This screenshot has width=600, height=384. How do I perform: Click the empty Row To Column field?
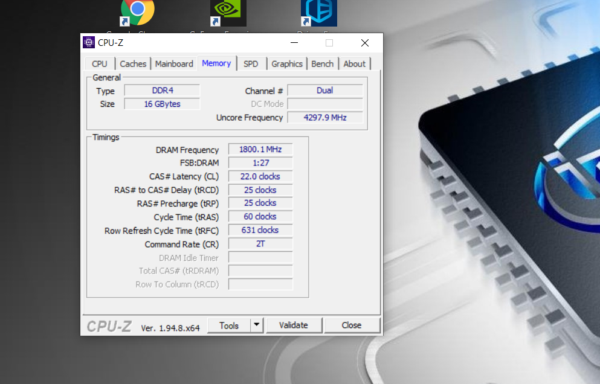pos(260,284)
